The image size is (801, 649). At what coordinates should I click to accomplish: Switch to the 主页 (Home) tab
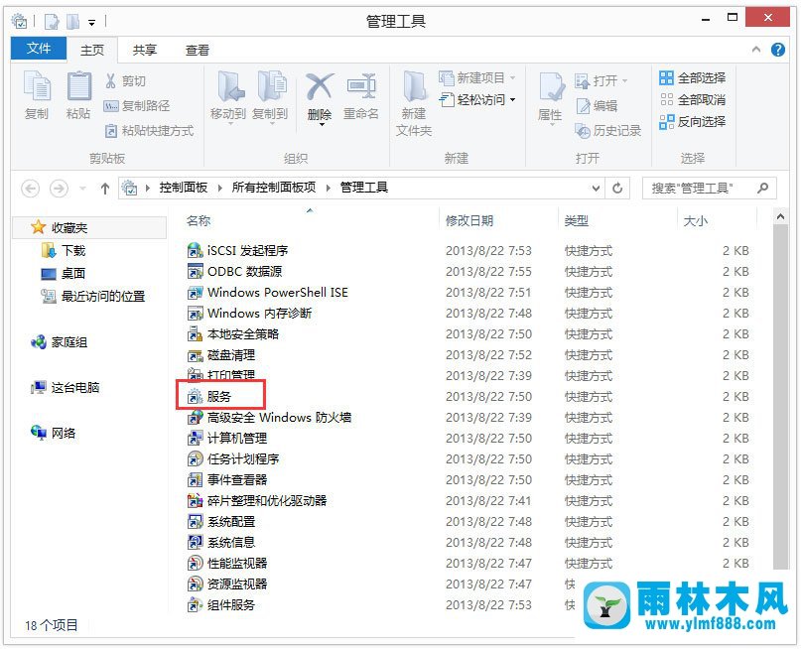[92, 50]
